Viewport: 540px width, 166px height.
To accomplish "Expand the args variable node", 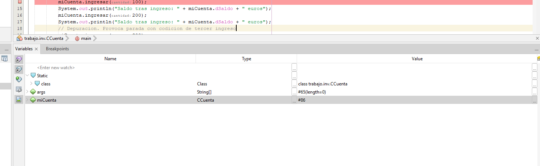I will point(27,92).
